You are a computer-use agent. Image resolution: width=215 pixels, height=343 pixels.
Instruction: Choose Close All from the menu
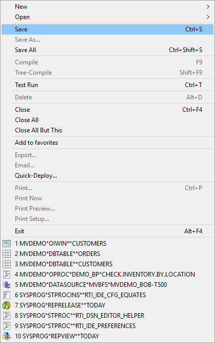click(107, 120)
